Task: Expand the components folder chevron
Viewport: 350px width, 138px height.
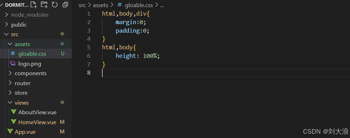Action: coord(10,73)
